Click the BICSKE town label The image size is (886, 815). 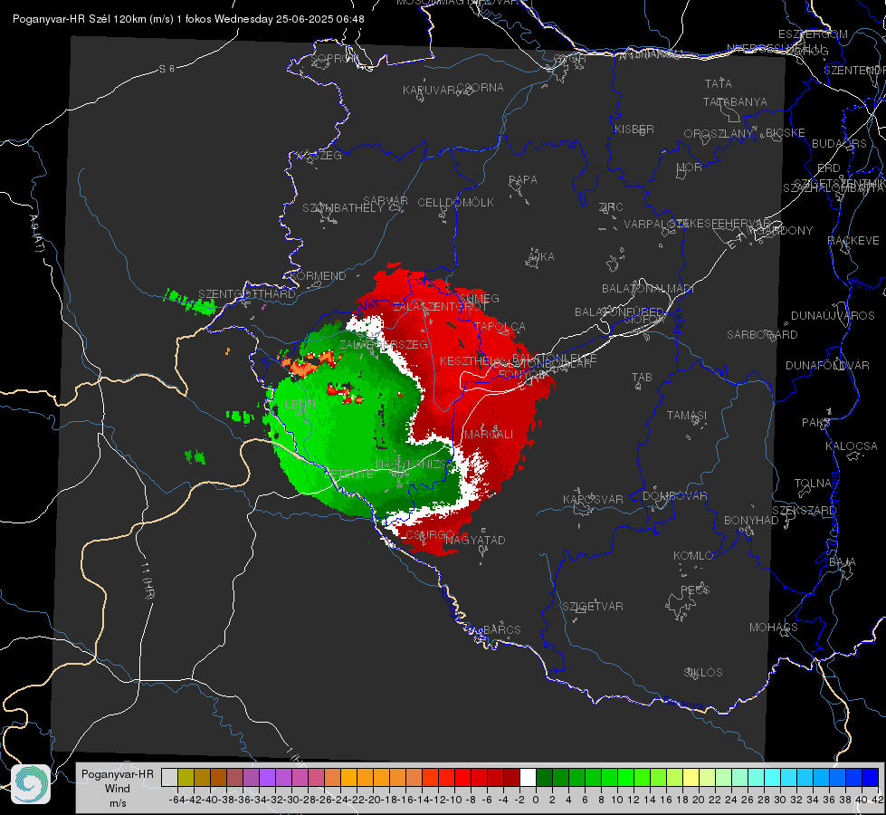786,132
